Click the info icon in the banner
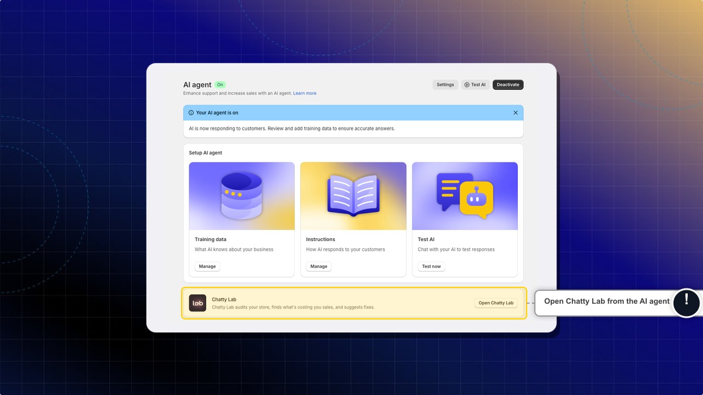703x395 pixels. [x=191, y=113]
